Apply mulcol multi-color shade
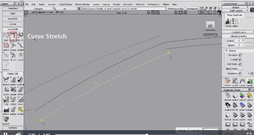This screenshot has height=135, width=254. point(235,97)
